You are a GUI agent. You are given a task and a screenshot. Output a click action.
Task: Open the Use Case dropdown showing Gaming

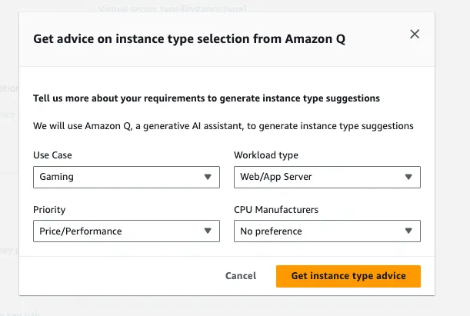coord(115,177)
